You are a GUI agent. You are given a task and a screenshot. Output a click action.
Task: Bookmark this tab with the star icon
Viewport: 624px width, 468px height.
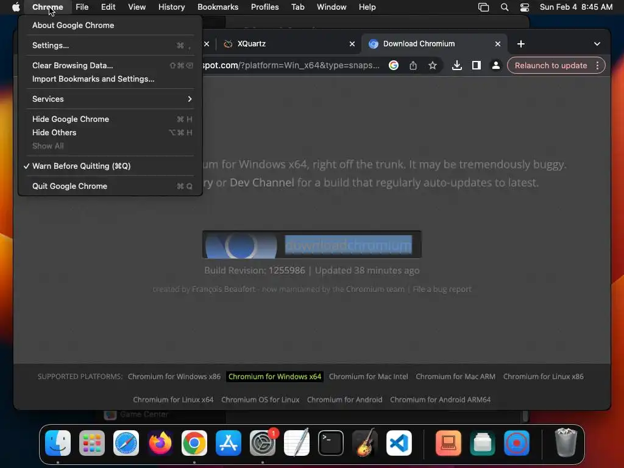click(x=433, y=65)
